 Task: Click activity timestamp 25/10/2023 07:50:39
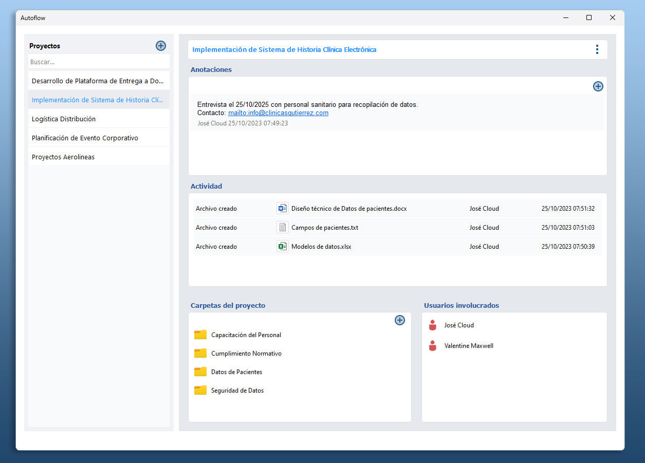click(x=568, y=247)
